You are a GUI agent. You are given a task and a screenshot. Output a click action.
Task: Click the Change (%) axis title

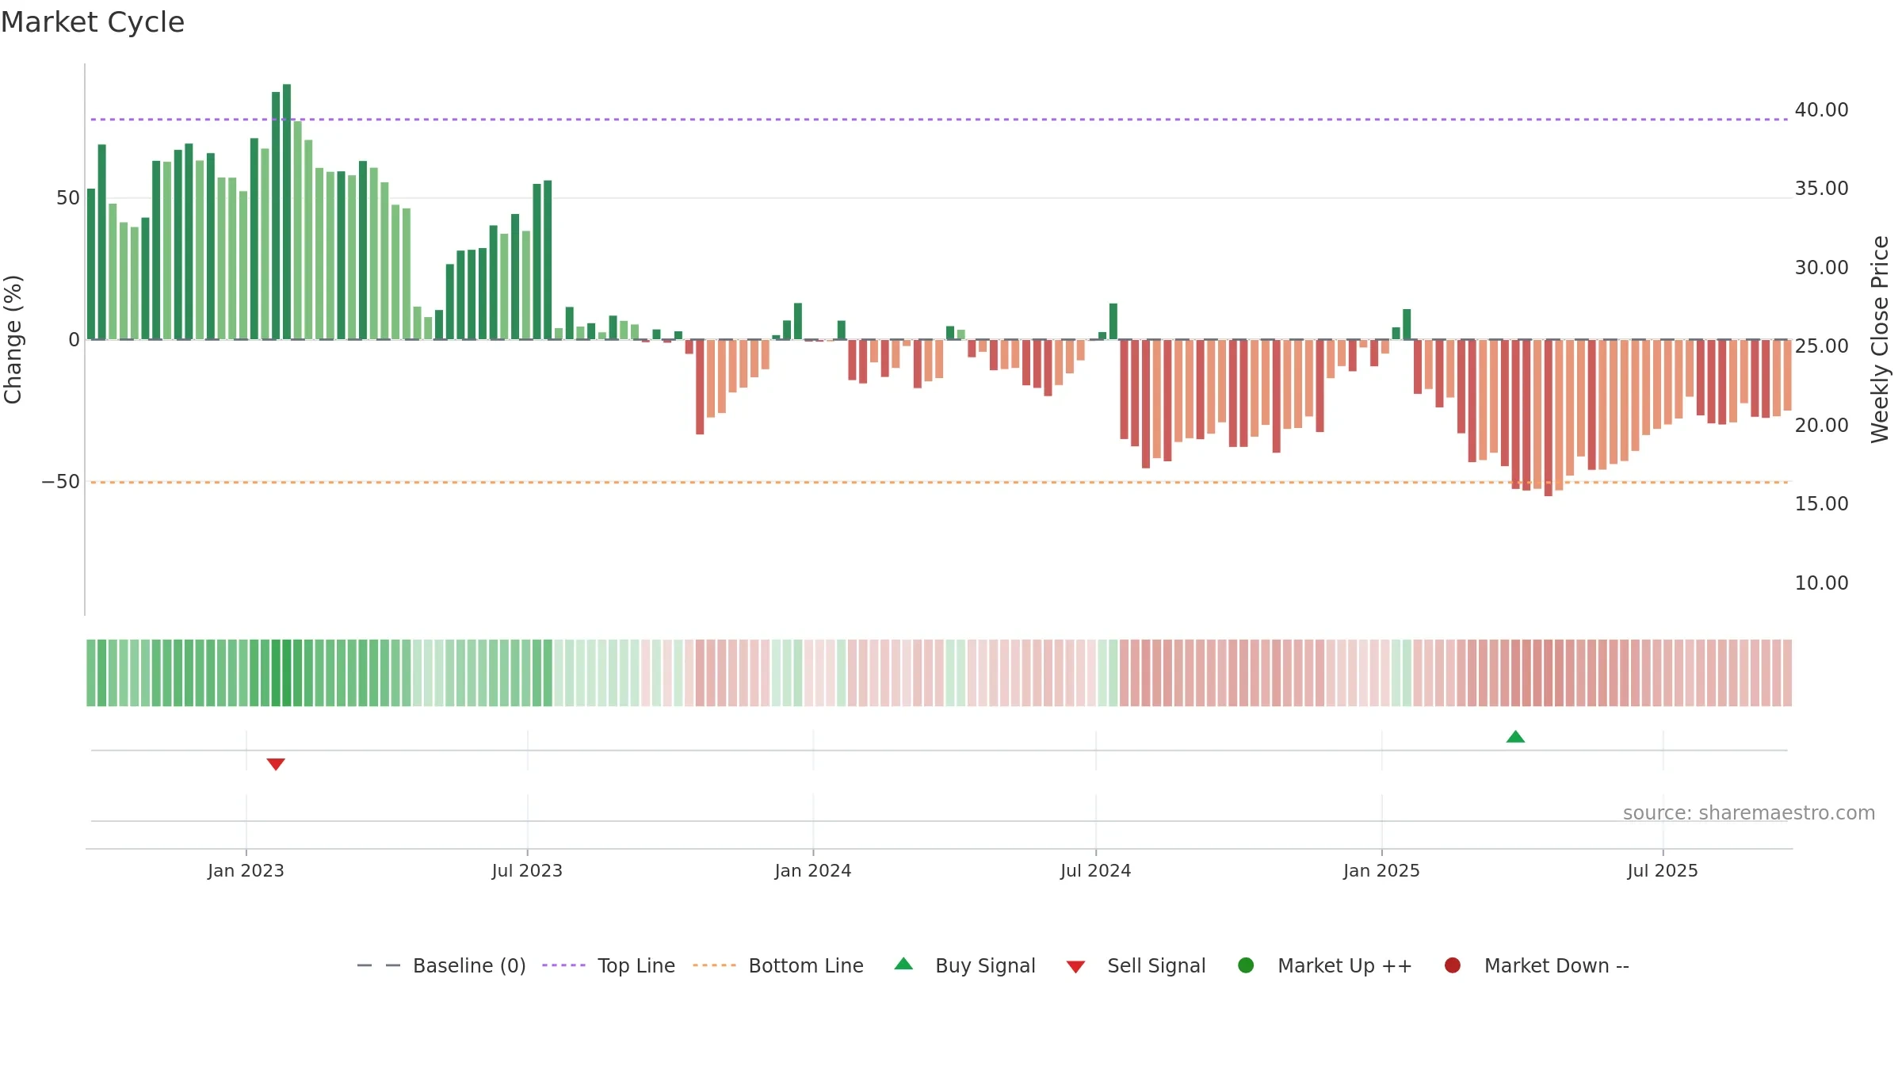[13, 339]
